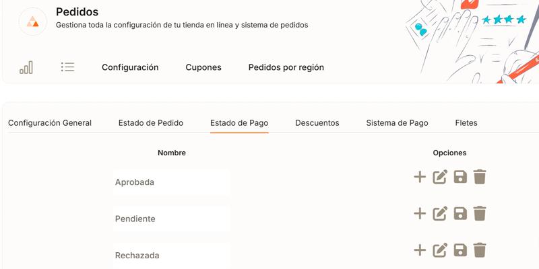This screenshot has height=269, width=539.
Task: Switch to Estado de Pedido tab
Action: [151, 123]
